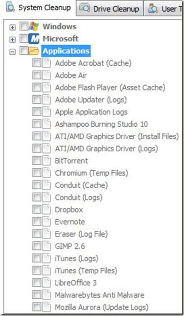The width and height of the screenshot is (184, 316).
Task: Click the Applications folder icon
Action: (34, 51)
